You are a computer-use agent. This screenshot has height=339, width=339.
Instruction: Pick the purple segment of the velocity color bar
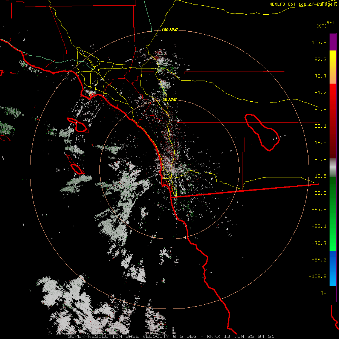point(333,42)
